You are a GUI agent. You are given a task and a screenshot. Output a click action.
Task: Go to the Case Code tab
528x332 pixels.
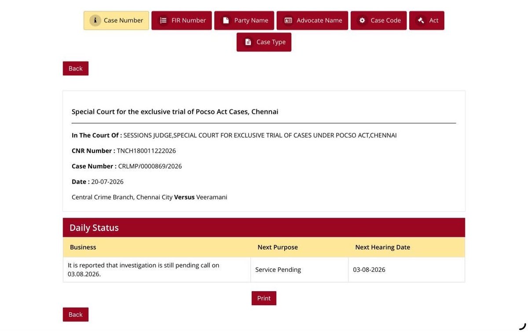[379, 20]
